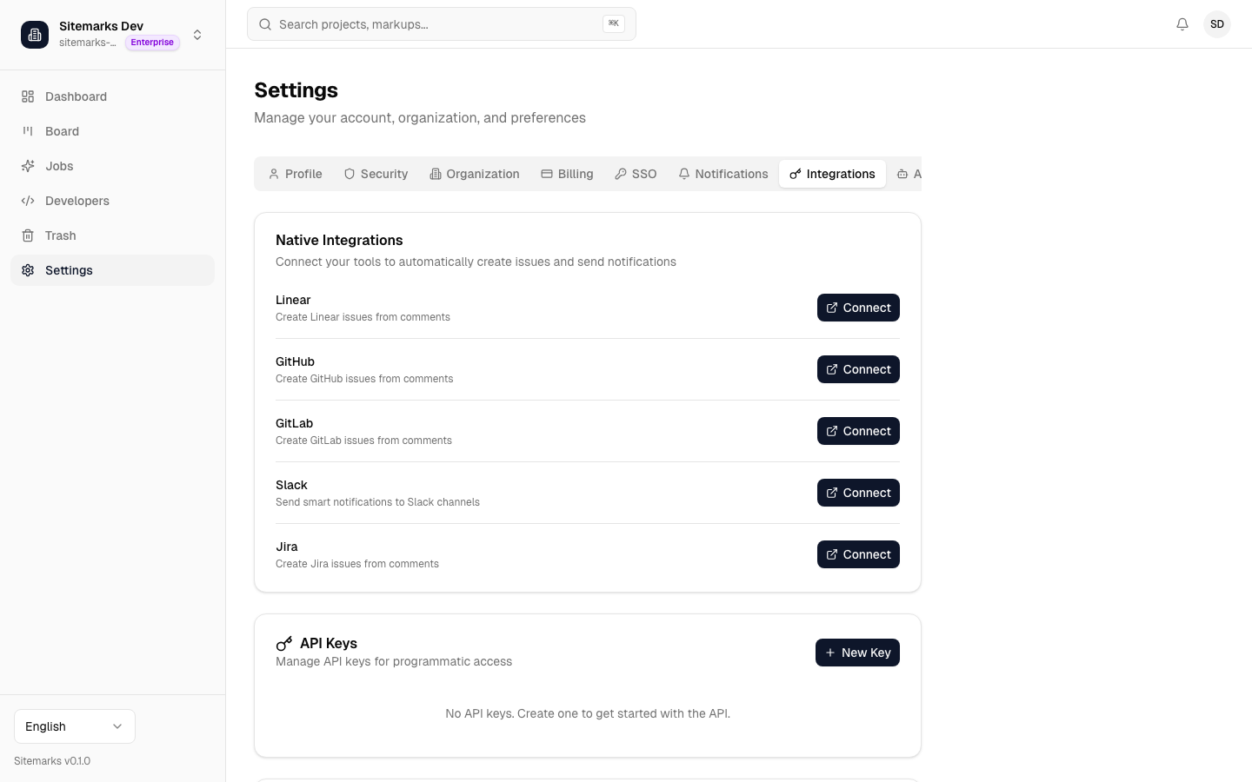Expand the truncated tab after Integrations
The height and width of the screenshot is (782, 1252).
pyautogui.click(x=913, y=174)
